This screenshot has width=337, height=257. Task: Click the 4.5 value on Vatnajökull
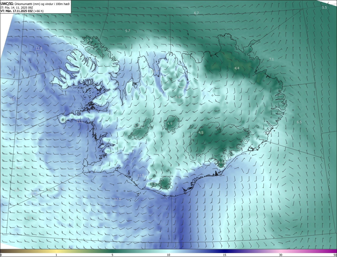(x=201, y=133)
